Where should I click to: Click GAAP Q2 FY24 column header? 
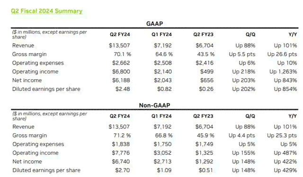(120, 35)
